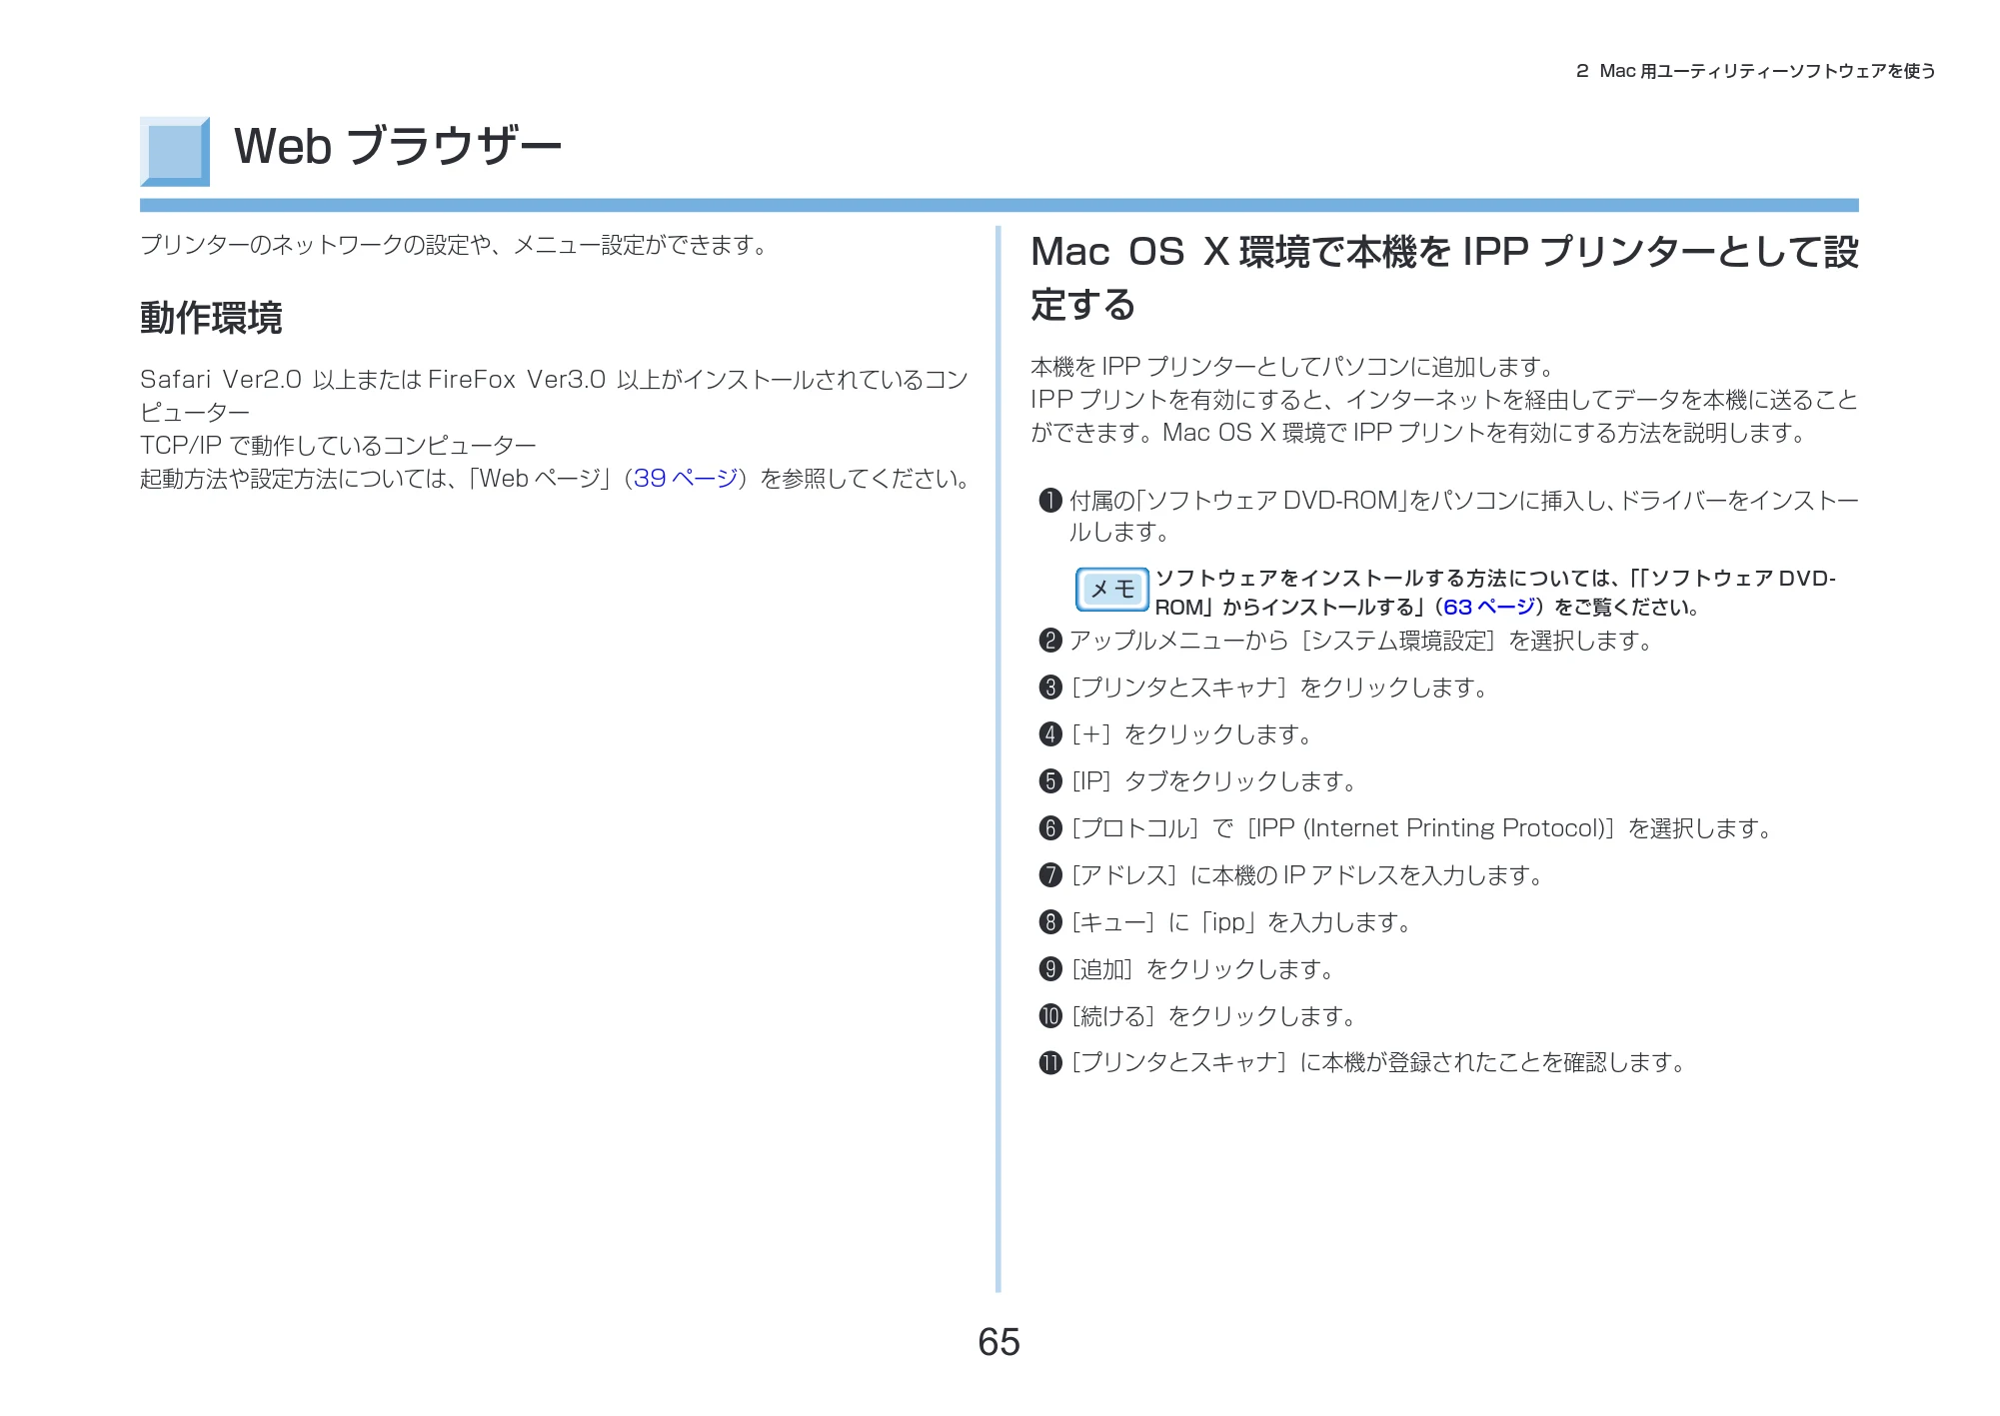The image size is (2000, 1416).
Task: Click step 11 登録されたことを確認 instruction
Action: pos(1379,1062)
